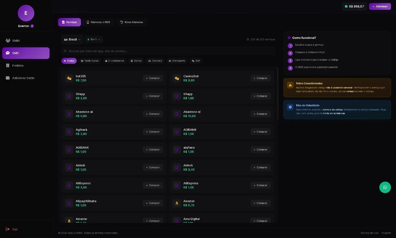Click the service search input field

[x=168, y=51]
